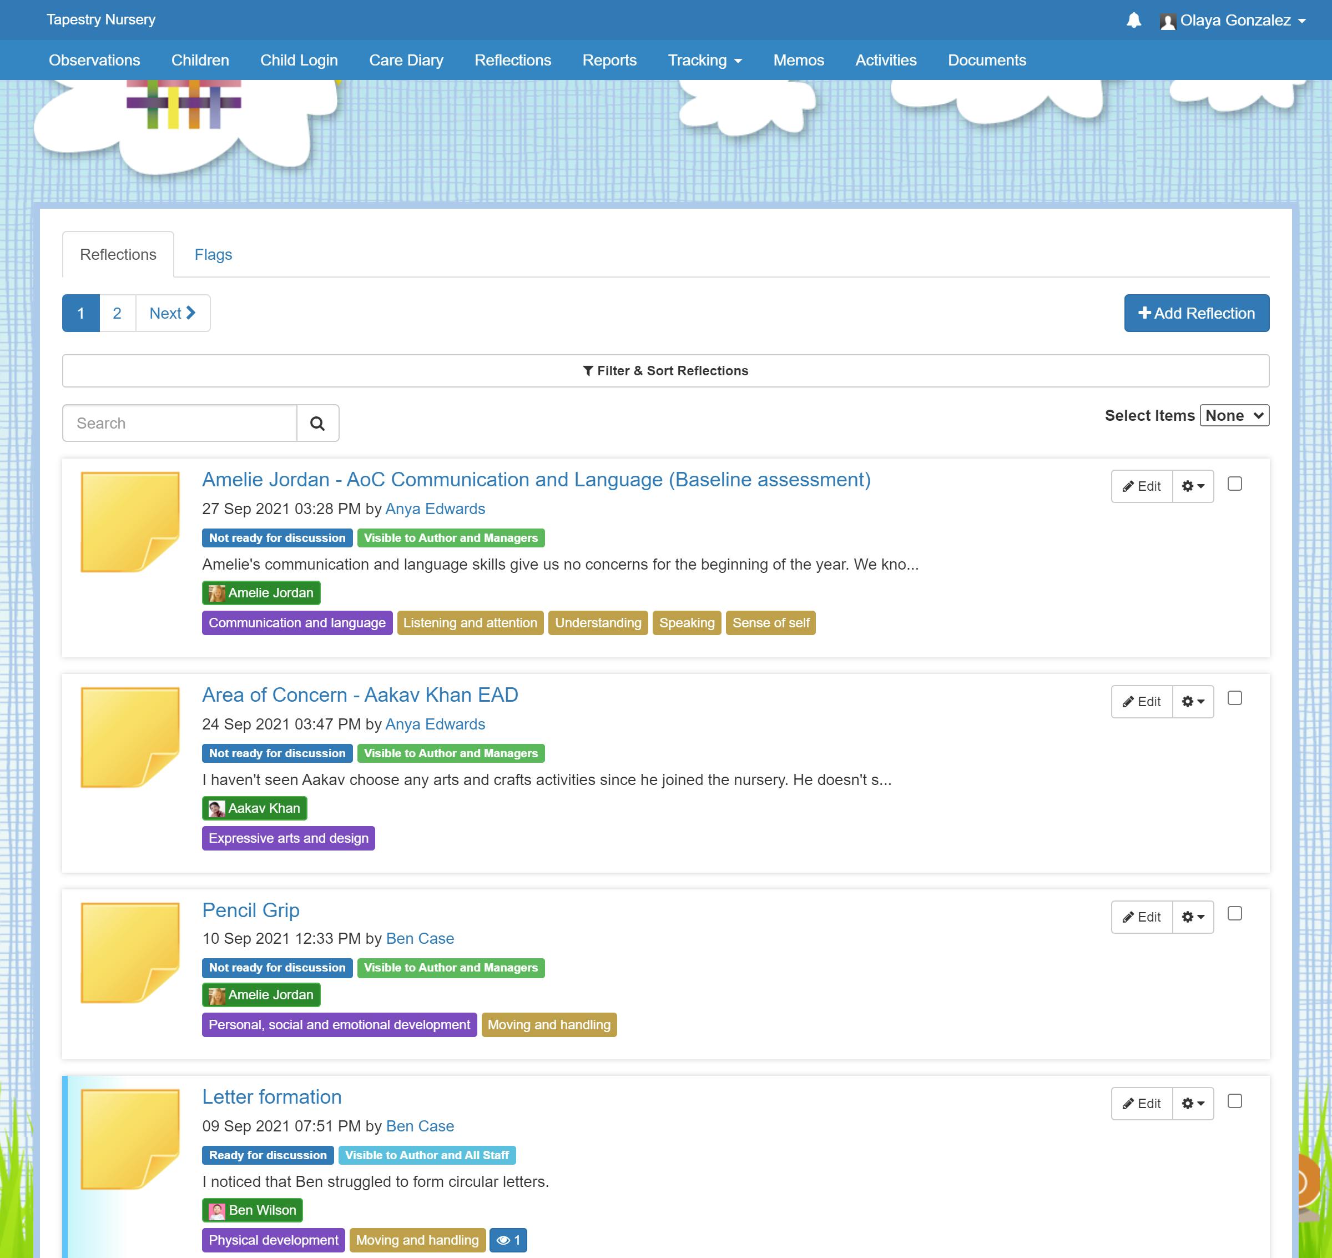Open Anya Edwards' profile link
Screen dimensions: 1332x1258
click(435, 509)
